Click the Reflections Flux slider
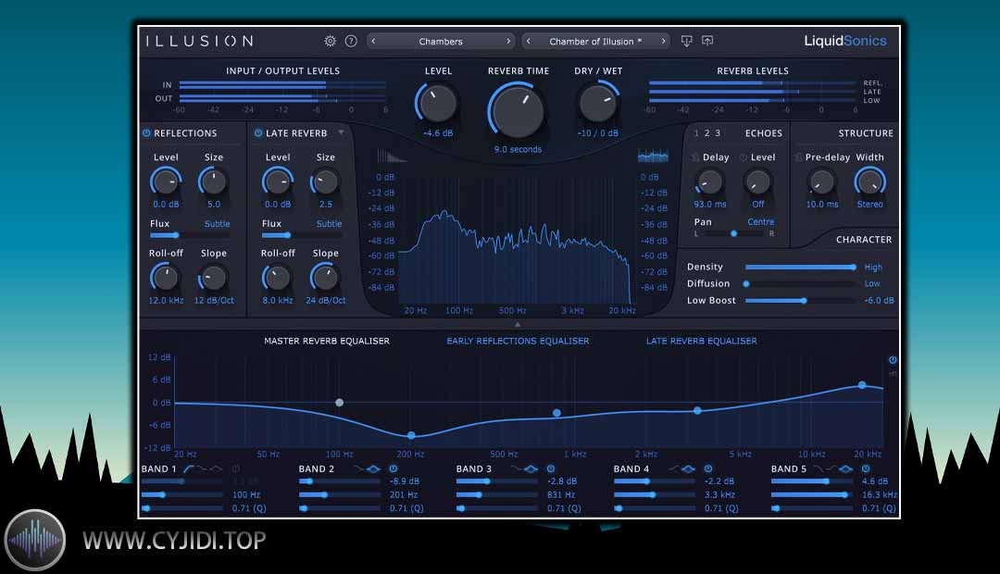The height and width of the screenshot is (574, 1000). click(190, 235)
